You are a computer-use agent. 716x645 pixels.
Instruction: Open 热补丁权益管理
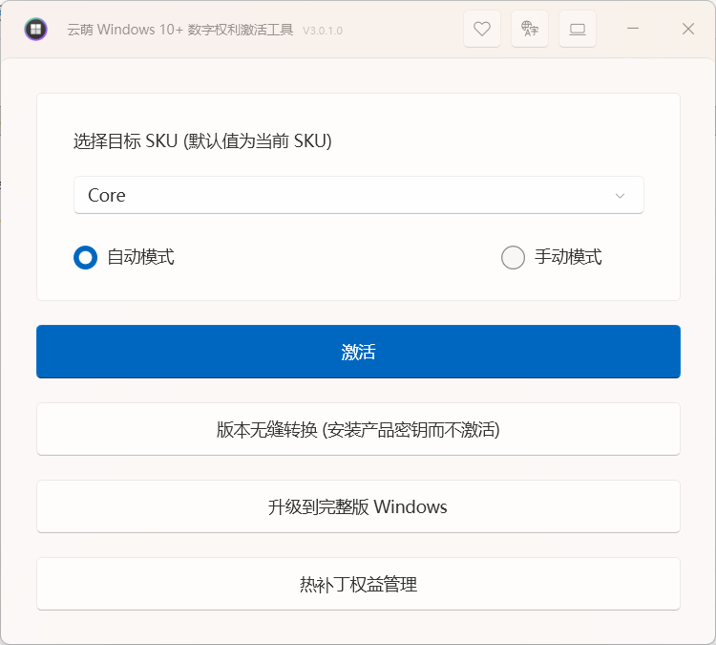(x=358, y=584)
